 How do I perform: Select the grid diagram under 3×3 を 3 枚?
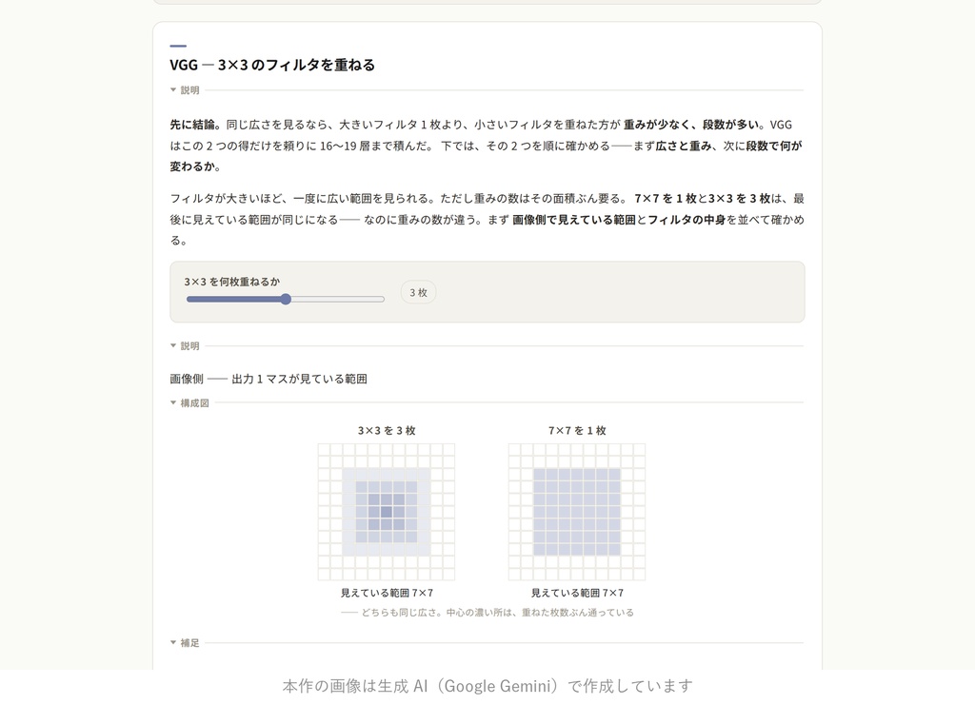(387, 512)
